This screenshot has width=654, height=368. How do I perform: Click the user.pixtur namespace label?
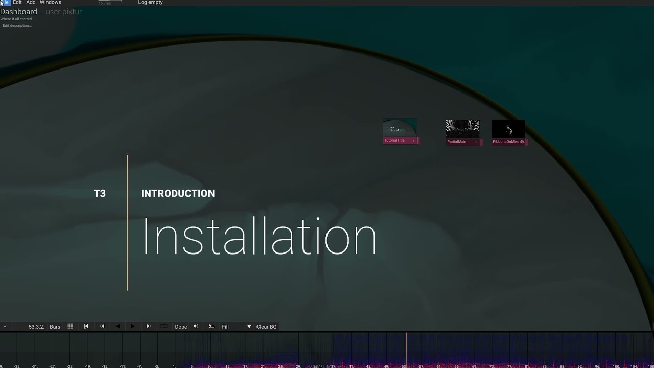pyautogui.click(x=63, y=12)
